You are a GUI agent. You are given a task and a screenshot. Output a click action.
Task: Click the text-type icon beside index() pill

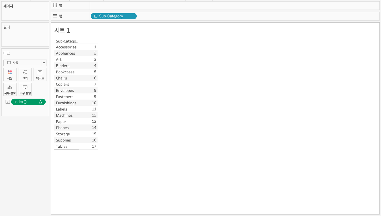click(8, 102)
